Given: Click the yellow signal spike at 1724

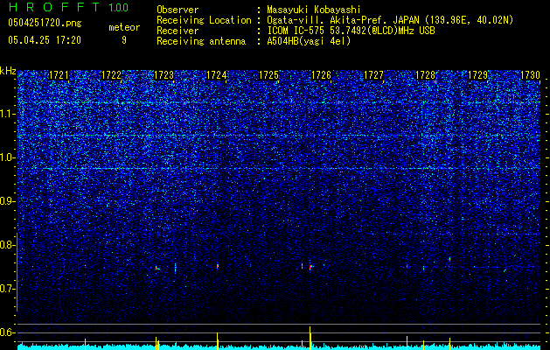Looking at the screenshot, I should [x=218, y=341].
